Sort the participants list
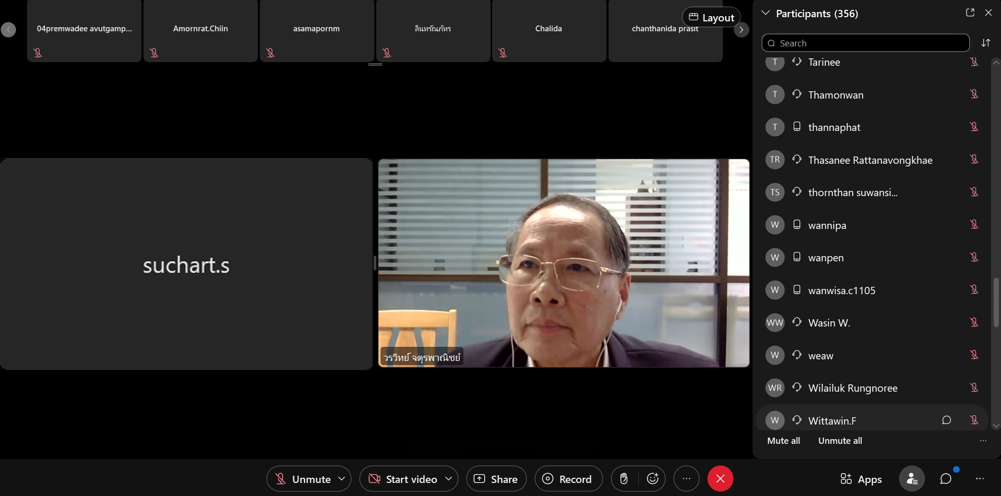 (985, 43)
